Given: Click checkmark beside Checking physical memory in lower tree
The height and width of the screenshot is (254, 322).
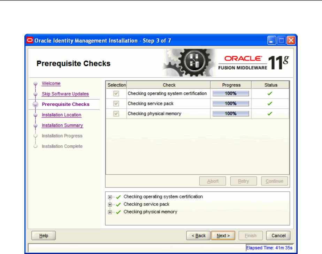Looking at the screenshot, I should pos(118,212).
